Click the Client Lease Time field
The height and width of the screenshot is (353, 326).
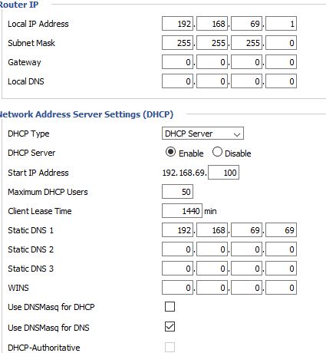pyautogui.click(x=182, y=211)
